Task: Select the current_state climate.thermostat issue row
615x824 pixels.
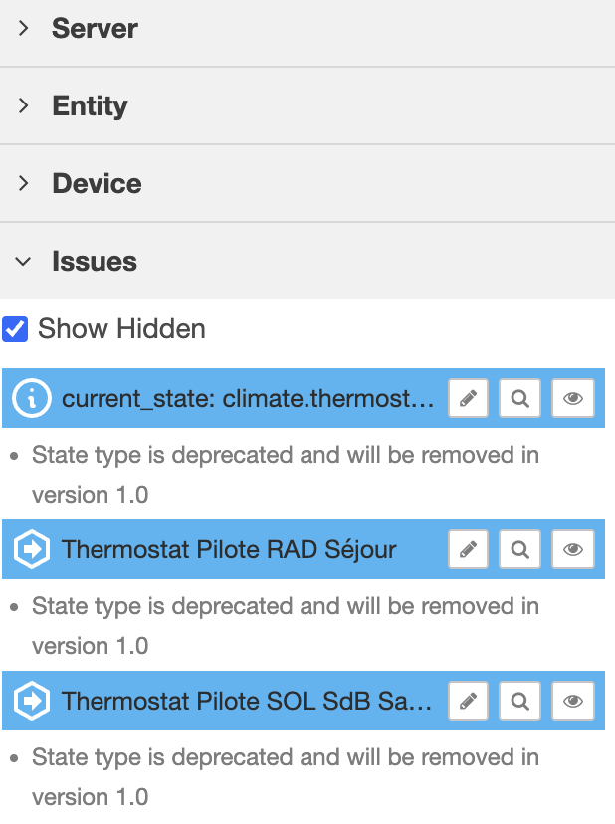Action: (248, 399)
